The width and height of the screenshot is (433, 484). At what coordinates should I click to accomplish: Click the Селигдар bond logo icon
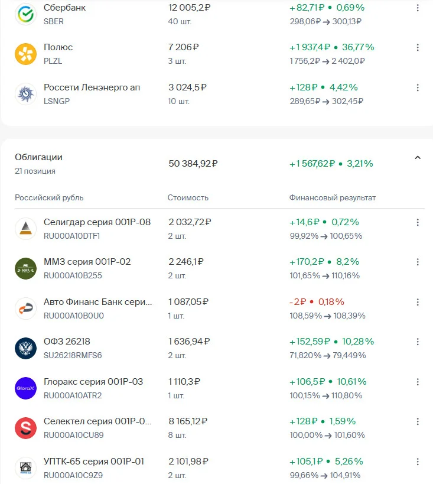pos(25,229)
